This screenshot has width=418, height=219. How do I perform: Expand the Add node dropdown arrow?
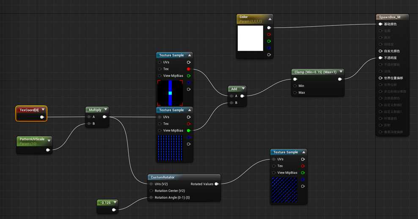243,89
